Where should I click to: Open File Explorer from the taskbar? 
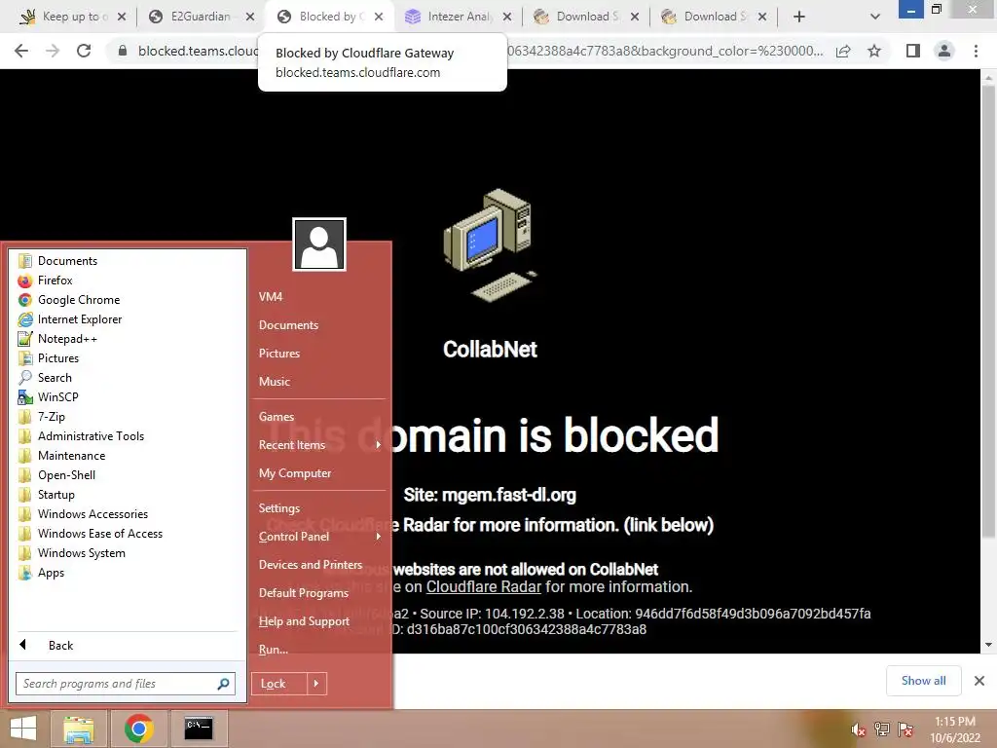coord(78,729)
